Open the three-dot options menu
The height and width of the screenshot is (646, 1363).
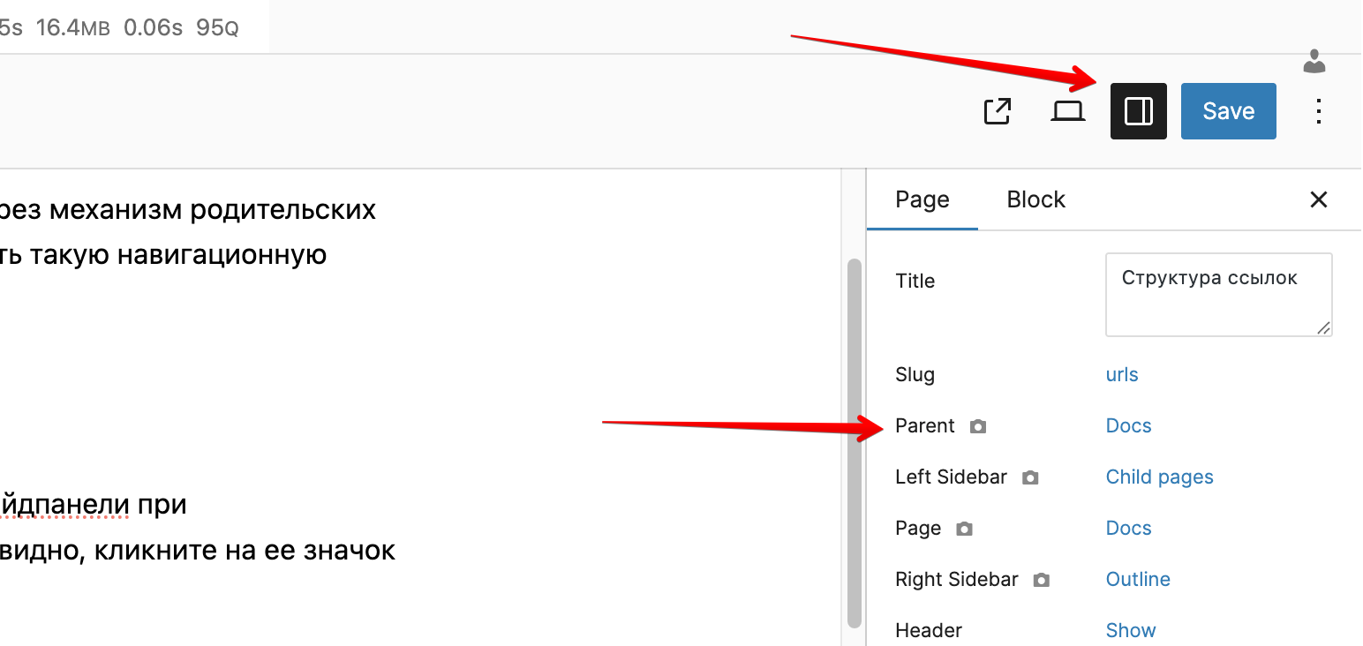pos(1318,111)
